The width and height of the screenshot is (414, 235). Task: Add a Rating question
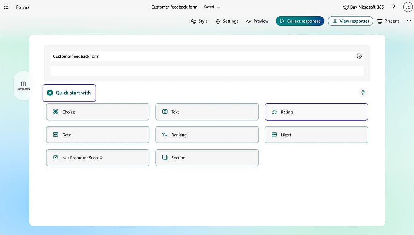[316, 112]
